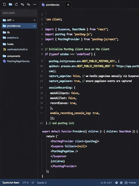Open the lib folder
This screenshot has width=139, height=186.
[x=8, y=32]
